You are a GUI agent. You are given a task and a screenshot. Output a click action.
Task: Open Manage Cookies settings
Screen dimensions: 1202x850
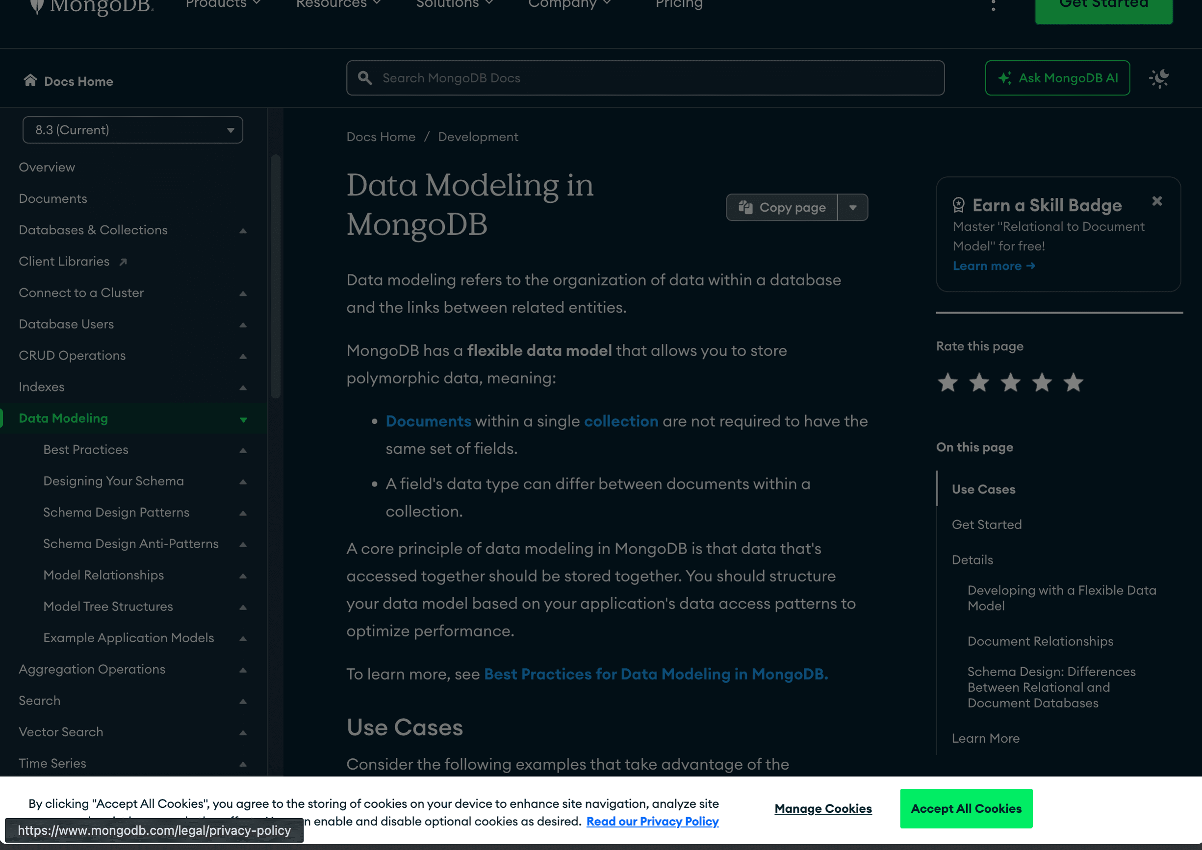pos(823,809)
